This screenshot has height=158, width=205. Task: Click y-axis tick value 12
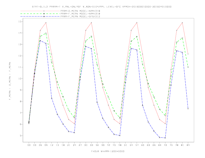pyautogui.click(x=20, y=56)
